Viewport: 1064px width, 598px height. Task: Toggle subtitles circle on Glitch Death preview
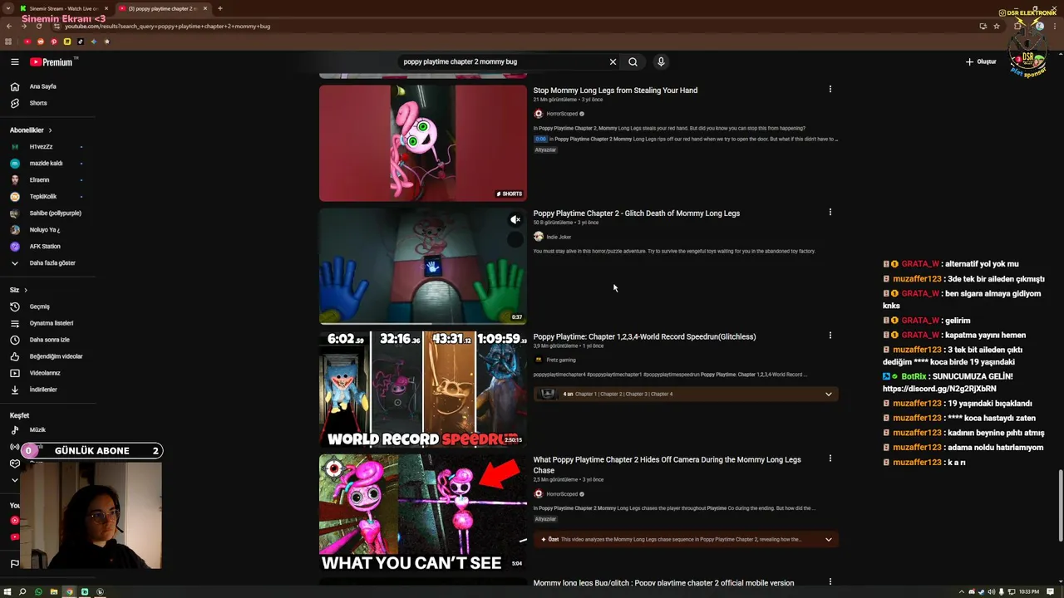515,239
